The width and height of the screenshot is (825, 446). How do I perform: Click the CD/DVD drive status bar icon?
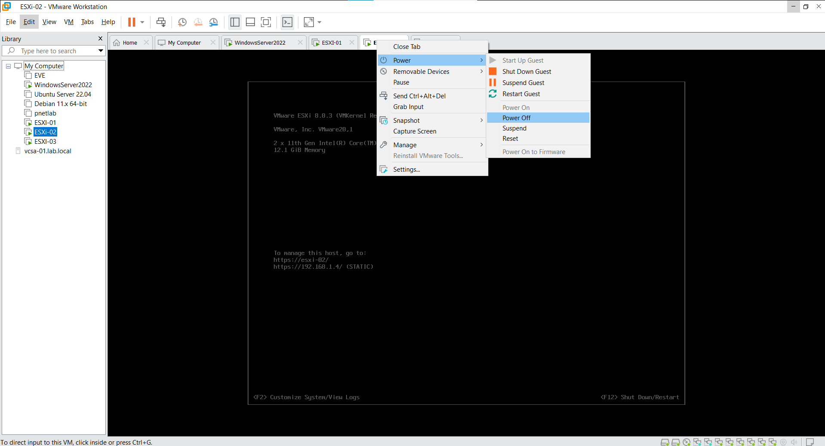point(687,442)
